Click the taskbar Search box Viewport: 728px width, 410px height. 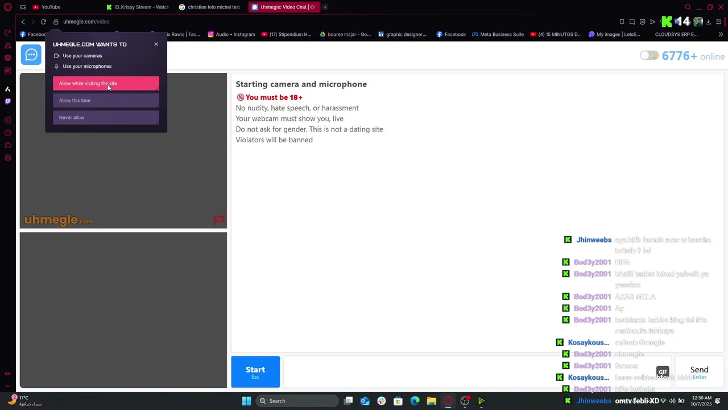pyautogui.click(x=297, y=401)
